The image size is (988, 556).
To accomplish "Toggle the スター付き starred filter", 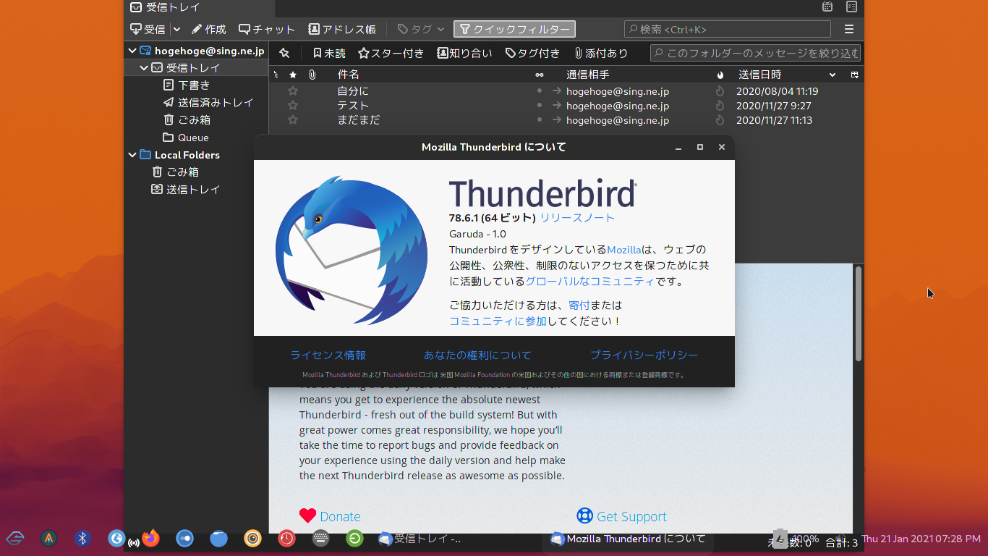I will (391, 53).
